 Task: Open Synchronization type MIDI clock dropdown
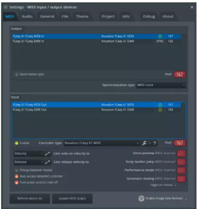click(161, 85)
